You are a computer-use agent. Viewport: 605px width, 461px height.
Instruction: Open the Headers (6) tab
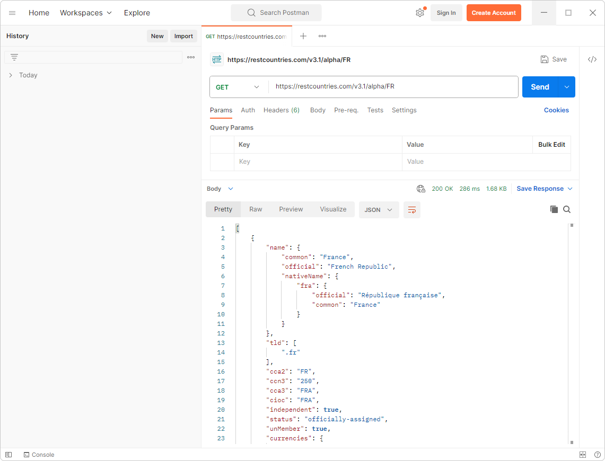tap(281, 110)
